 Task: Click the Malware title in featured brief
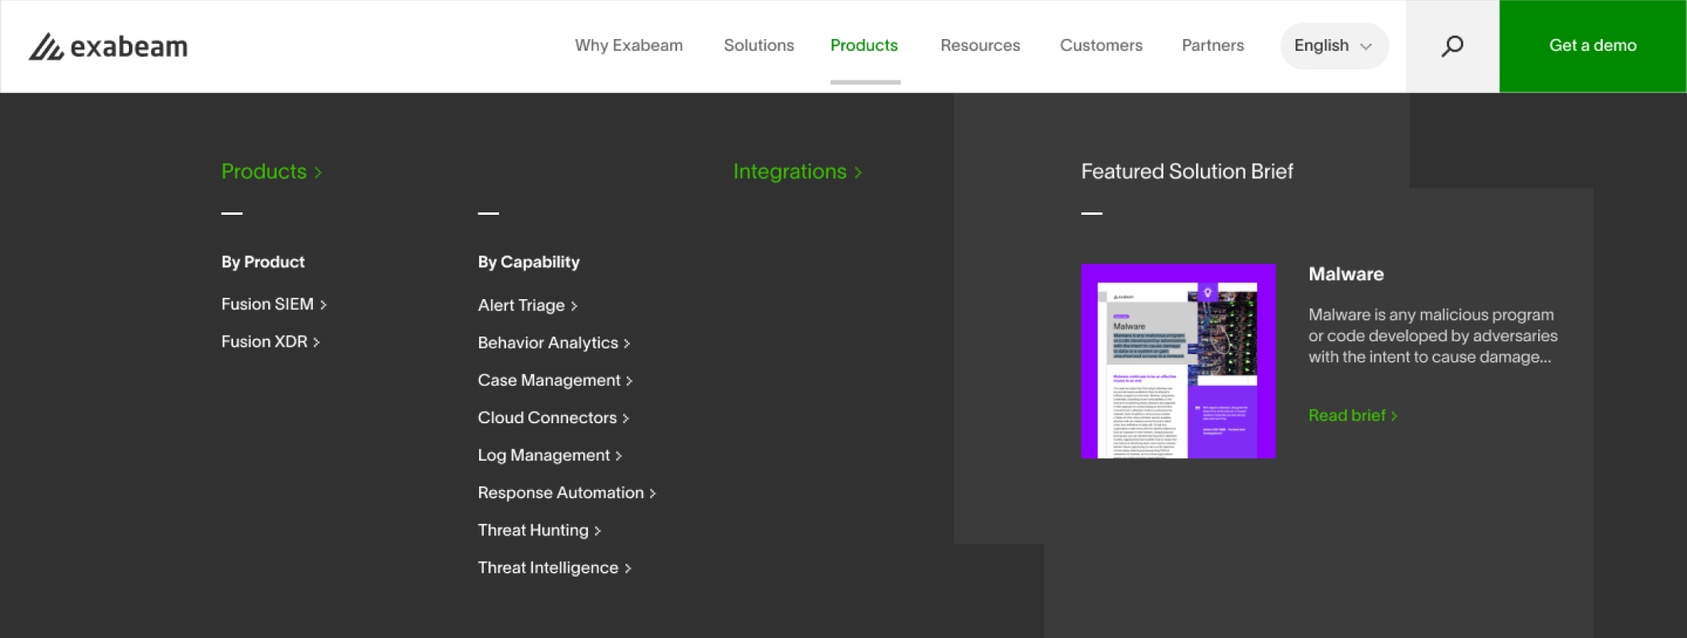(1346, 274)
